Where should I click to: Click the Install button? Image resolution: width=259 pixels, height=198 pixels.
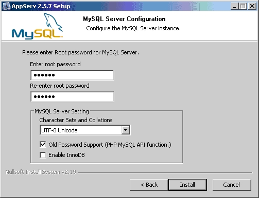coord(187,185)
